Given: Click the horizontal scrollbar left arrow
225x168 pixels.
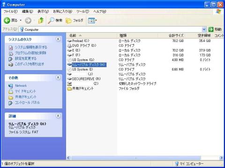Looking at the screenshot, I should pyautogui.click(x=68, y=158).
